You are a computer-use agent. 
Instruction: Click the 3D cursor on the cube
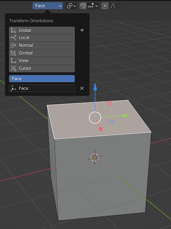point(95,158)
